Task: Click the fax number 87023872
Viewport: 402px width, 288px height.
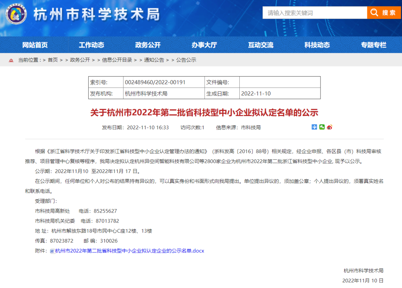Action: pyautogui.click(x=61, y=241)
